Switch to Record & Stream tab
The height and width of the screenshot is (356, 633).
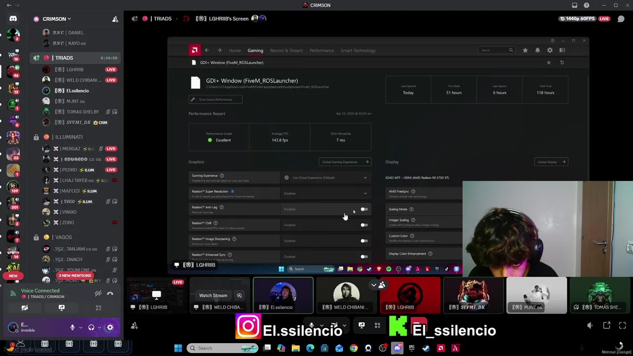tap(286, 50)
